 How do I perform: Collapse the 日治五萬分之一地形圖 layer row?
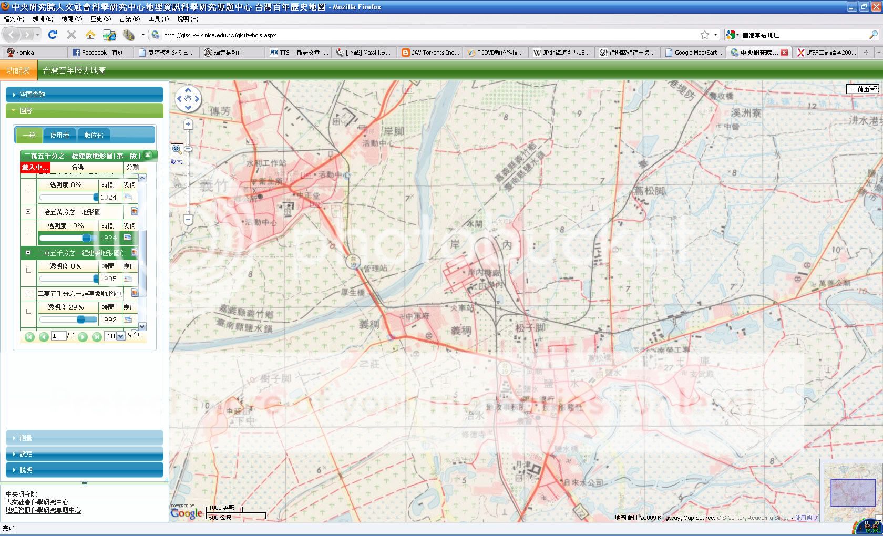pyautogui.click(x=28, y=212)
